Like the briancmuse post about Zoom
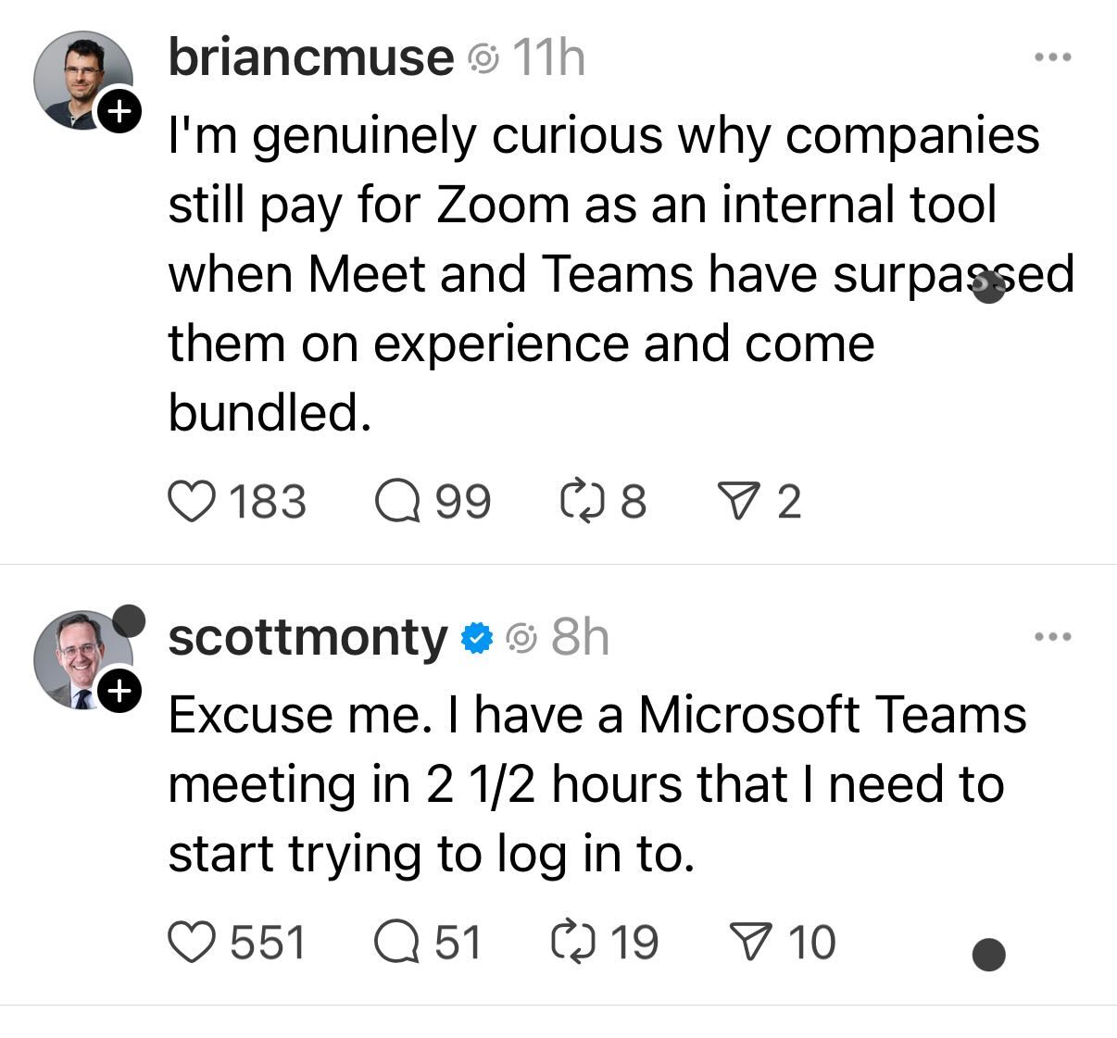 click(191, 501)
